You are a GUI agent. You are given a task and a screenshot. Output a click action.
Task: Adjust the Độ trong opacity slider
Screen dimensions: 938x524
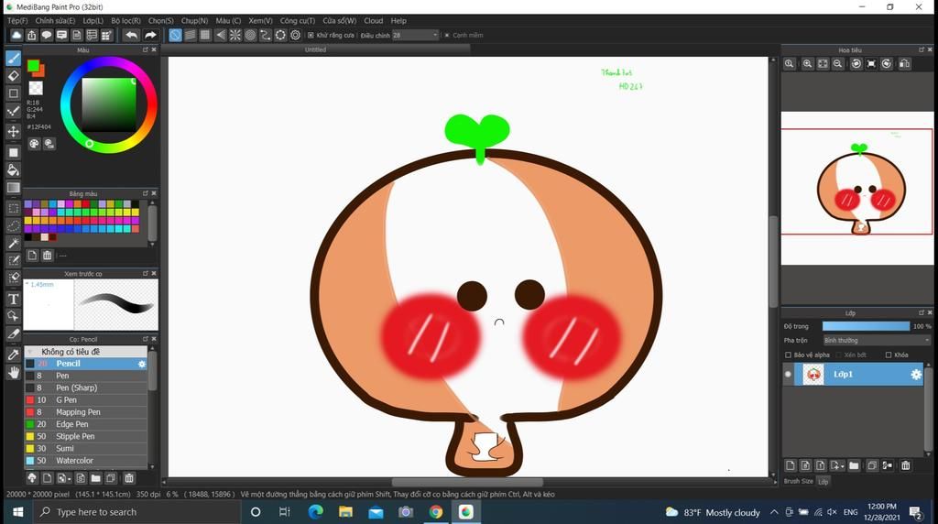(x=866, y=326)
